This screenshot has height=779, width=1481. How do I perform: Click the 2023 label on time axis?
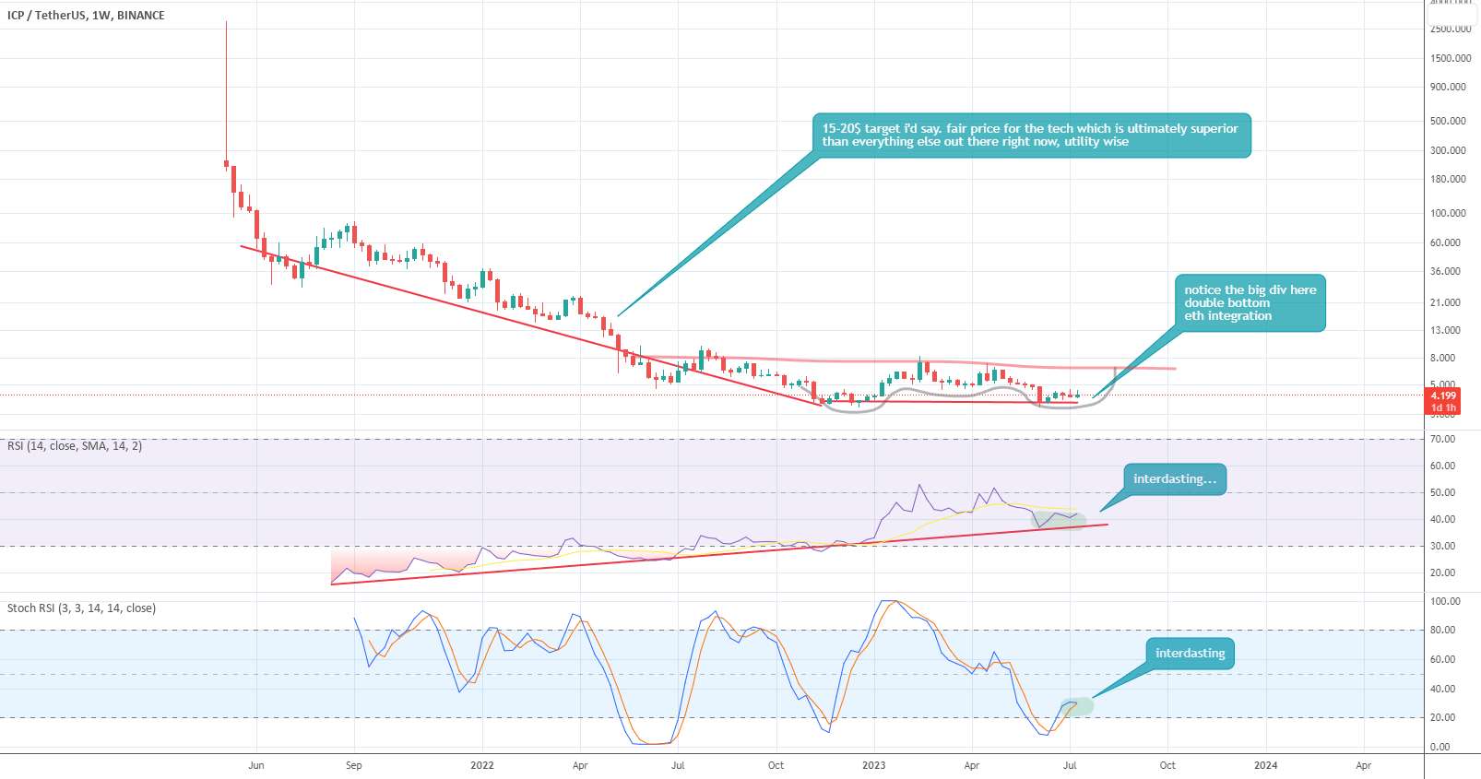(x=873, y=765)
